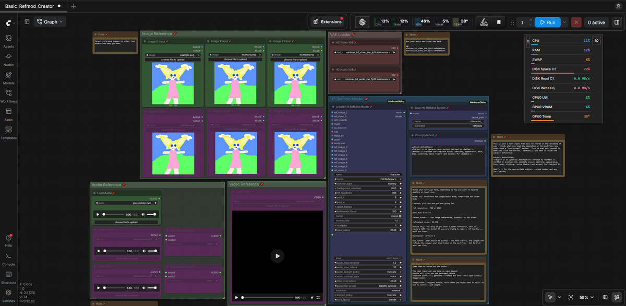Open the Templates sidebar panel

pos(9,132)
